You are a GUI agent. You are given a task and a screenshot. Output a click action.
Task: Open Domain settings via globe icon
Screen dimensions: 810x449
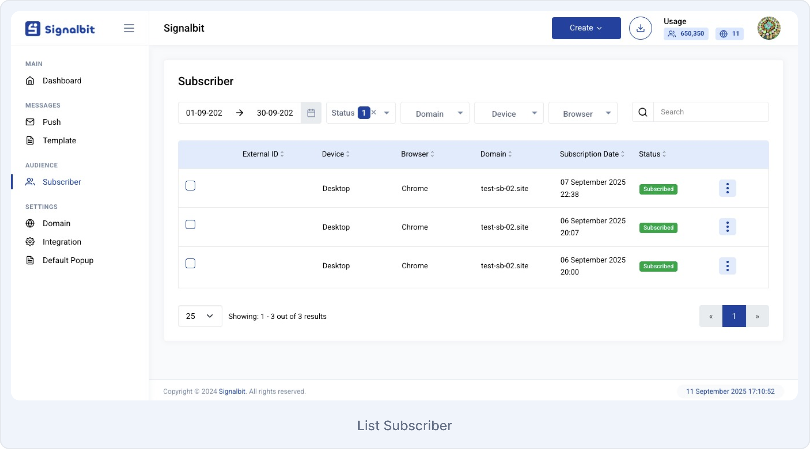coord(31,223)
